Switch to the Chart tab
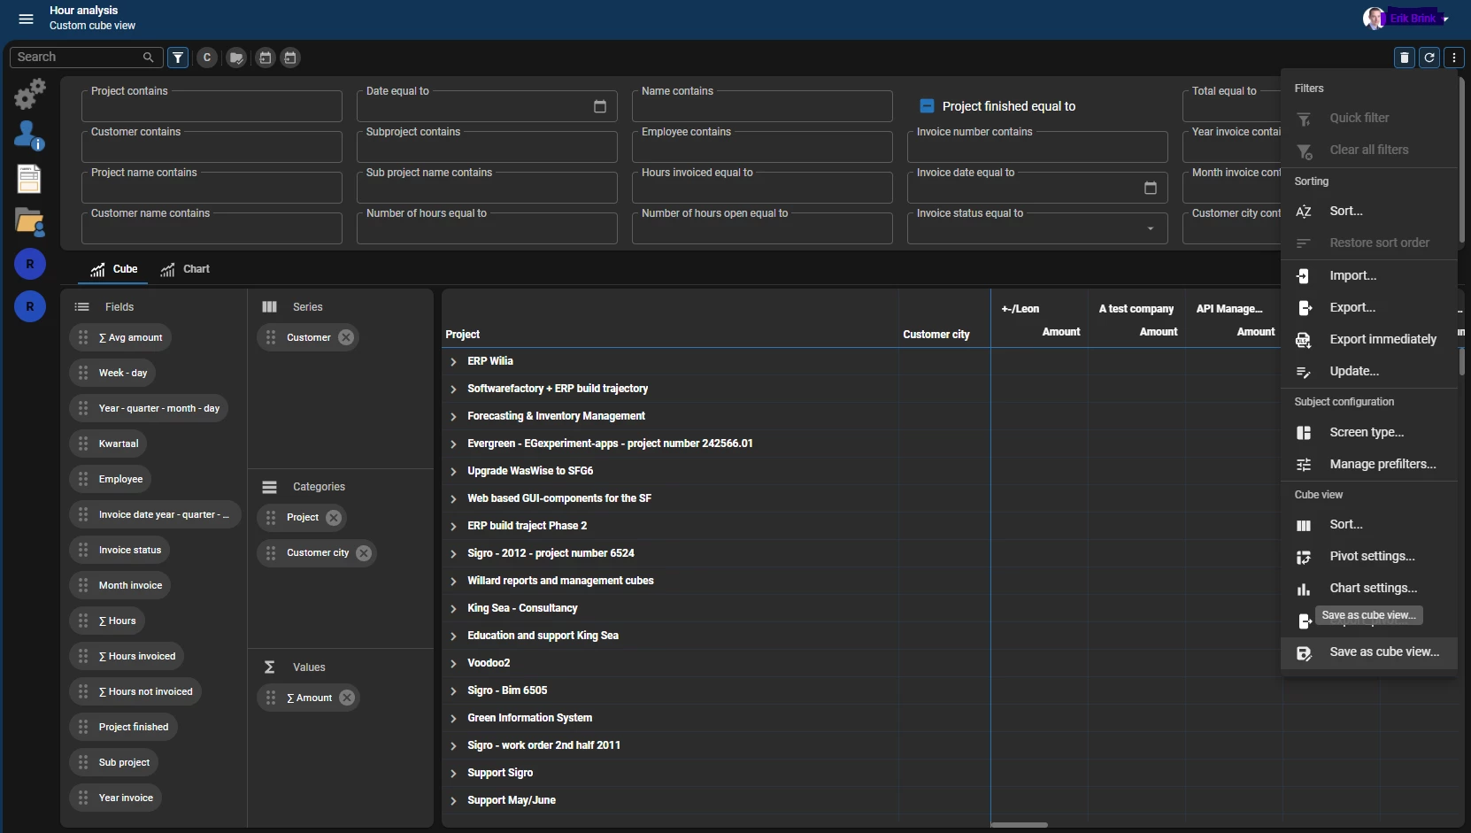The image size is (1471, 833). click(x=185, y=269)
